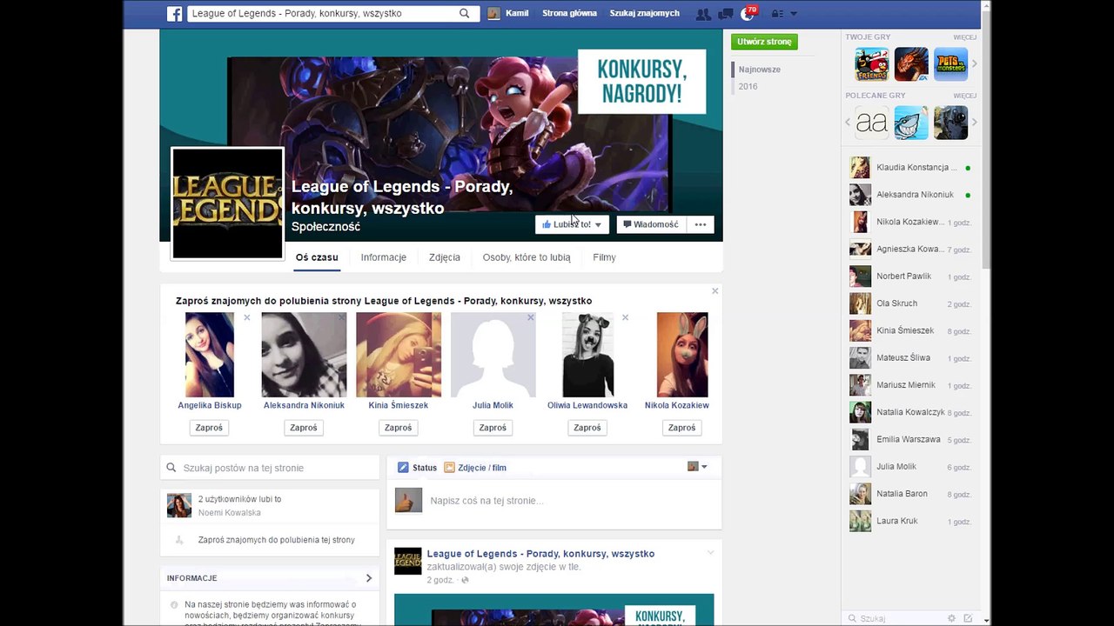Image resolution: width=1114 pixels, height=626 pixels.
Task: Open the post options chevron
Action: coord(710,553)
